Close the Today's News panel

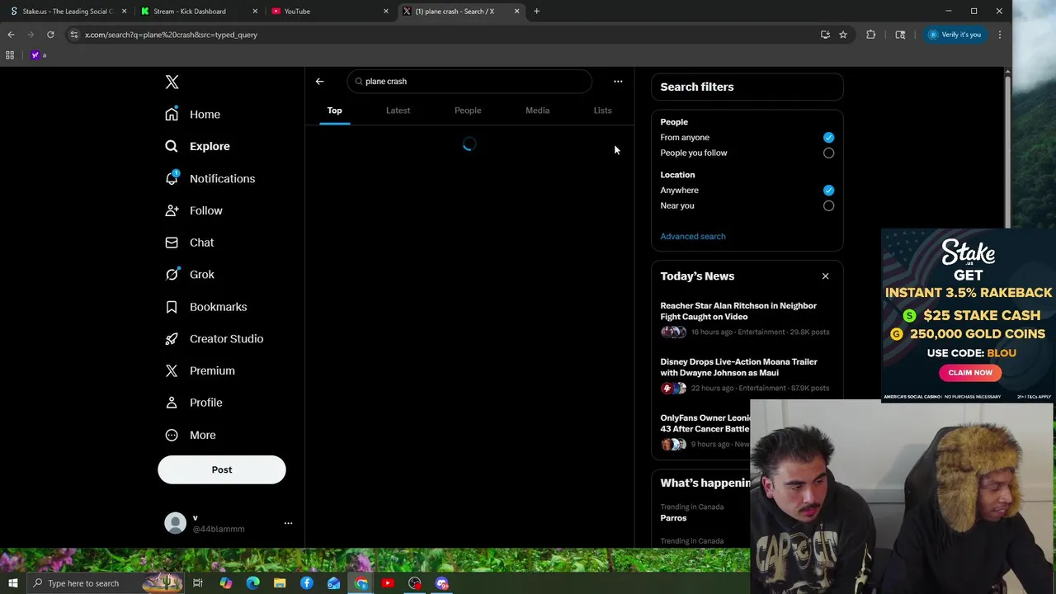pyautogui.click(x=825, y=276)
